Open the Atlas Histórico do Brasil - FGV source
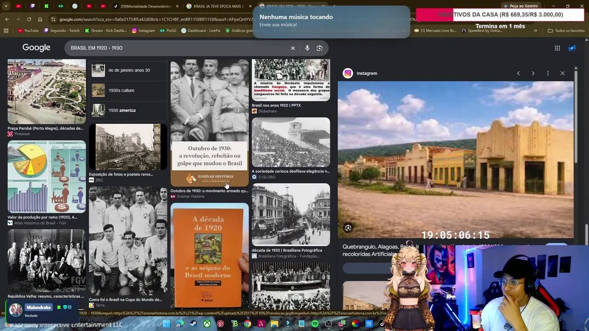This screenshot has width=589, height=331. coord(37,223)
